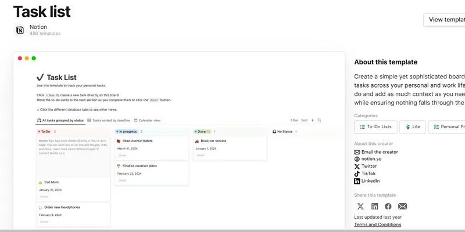Click the template preview image

point(179,140)
